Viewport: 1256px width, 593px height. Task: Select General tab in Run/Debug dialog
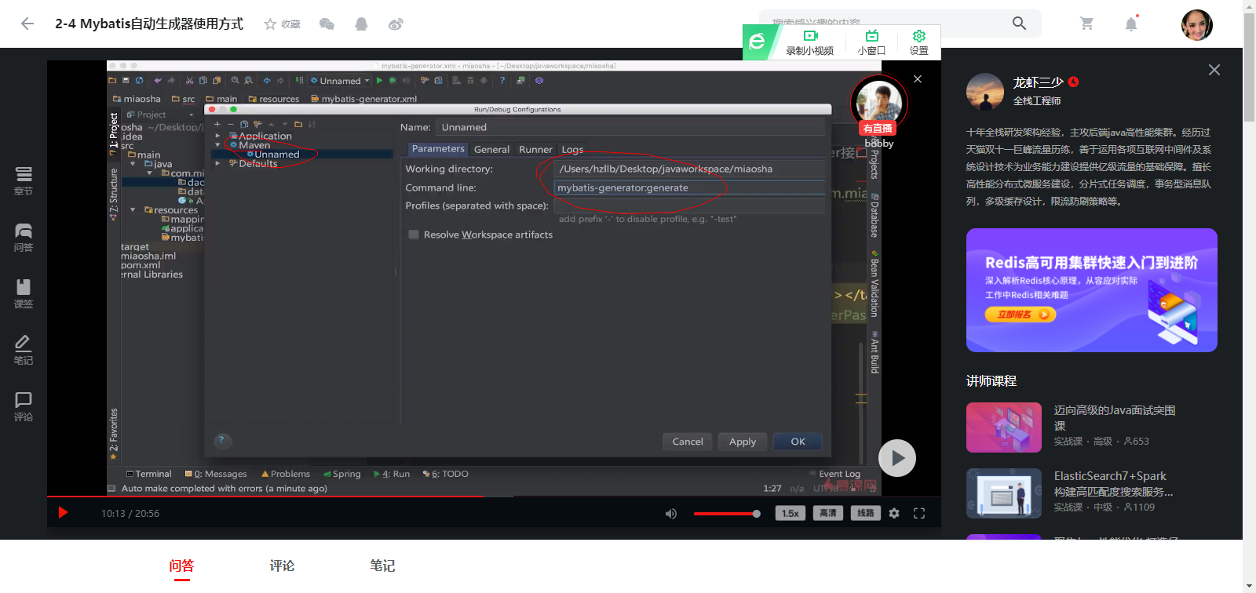[491, 149]
